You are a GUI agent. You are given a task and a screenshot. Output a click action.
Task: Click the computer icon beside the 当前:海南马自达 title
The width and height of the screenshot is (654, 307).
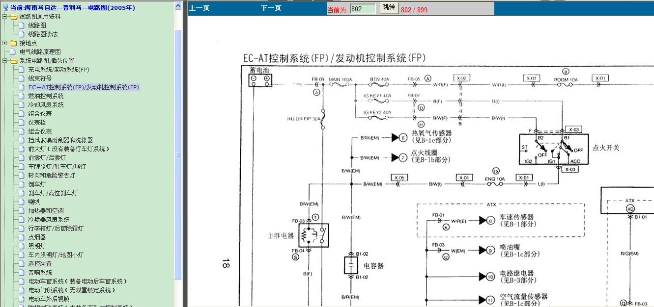[5, 8]
